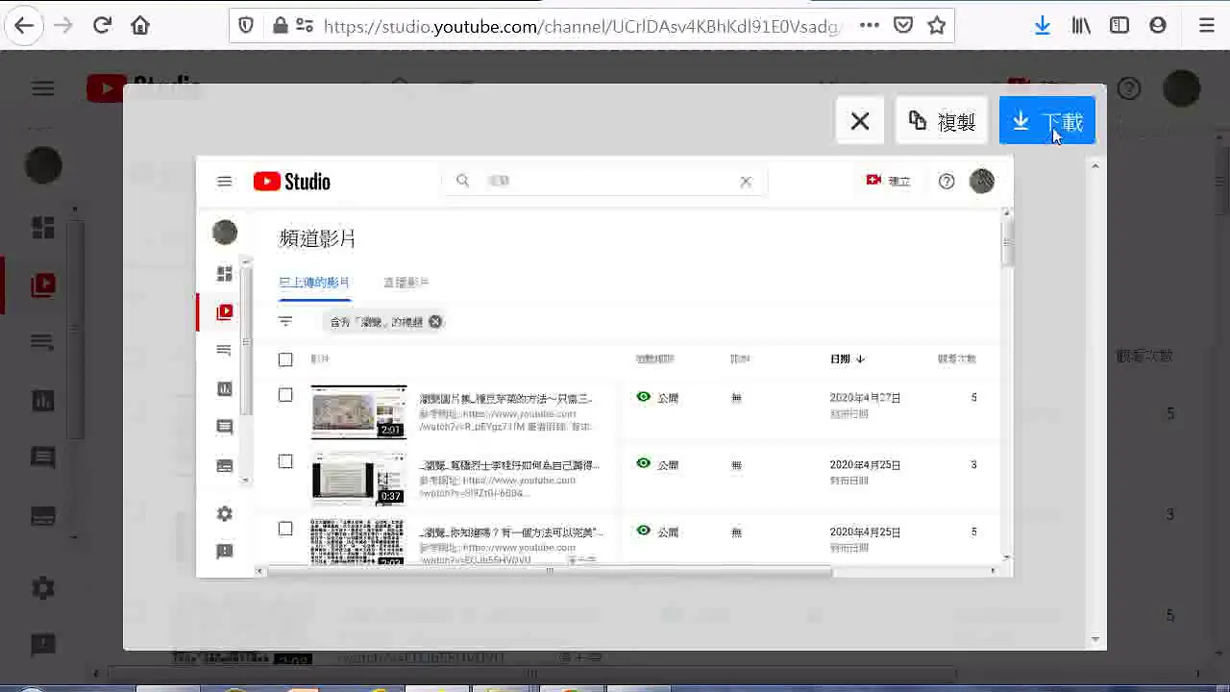This screenshot has height=692, width=1230.
Task: Open videos icon in preview sidebar
Action: click(225, 311)
